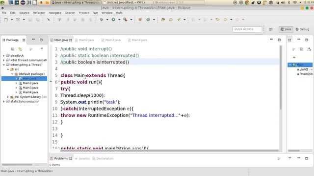Screen dimensions: 314x176
Task: Minimize the Package Explorer view
Action: tap(33, 40)
